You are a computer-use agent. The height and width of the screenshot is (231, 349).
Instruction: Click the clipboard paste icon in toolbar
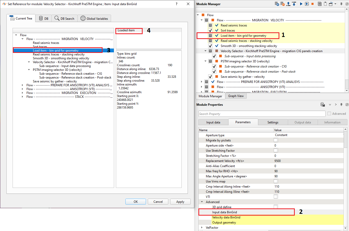point(325,4)
